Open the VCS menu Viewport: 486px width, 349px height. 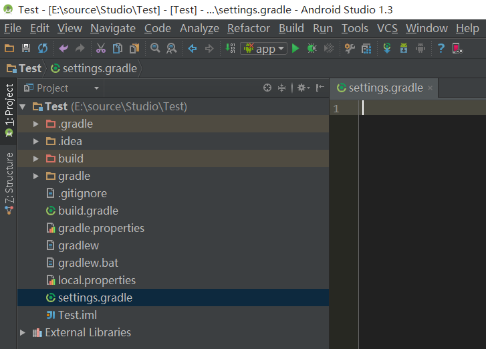click(x=387, y=29)
